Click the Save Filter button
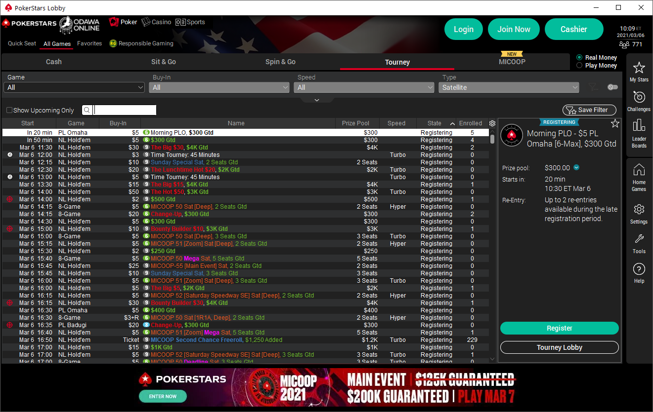The image size is (653, 412). pos(589,110)
